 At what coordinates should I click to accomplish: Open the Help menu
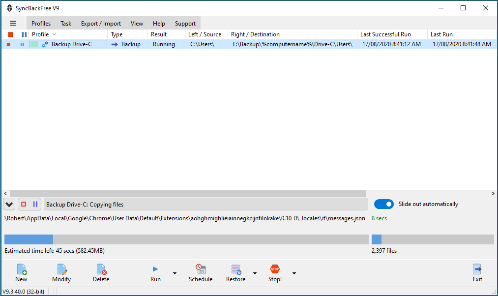click(x=159, y=24)
